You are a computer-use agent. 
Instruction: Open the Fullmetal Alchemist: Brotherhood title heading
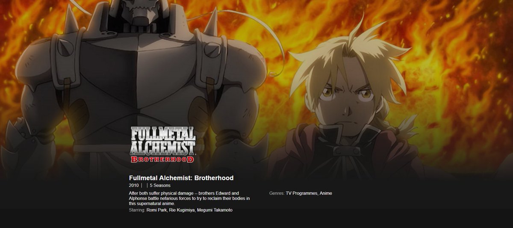tap(181, 178)
